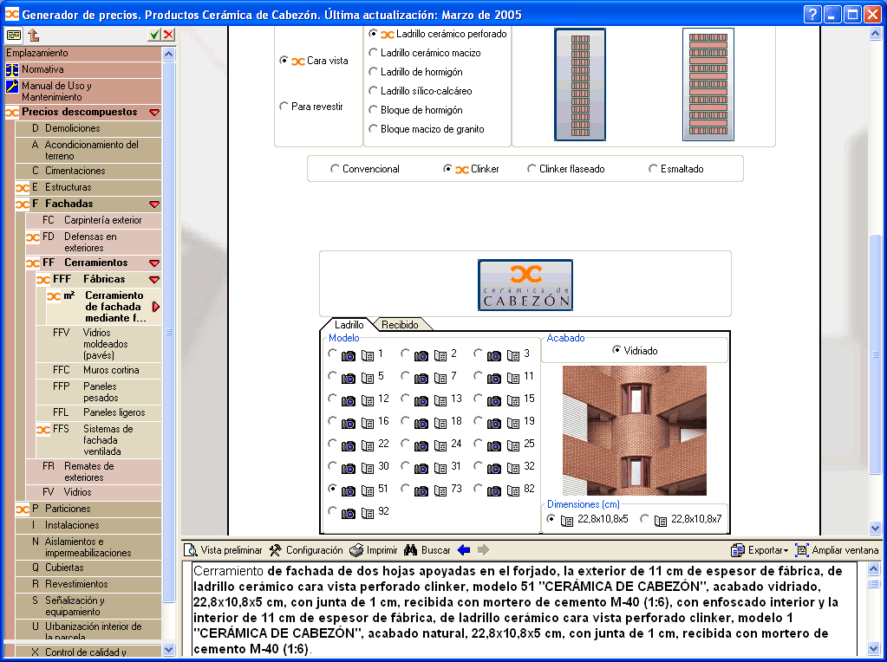Select the Esmaltado radio option
887x662 pixels.
click(x=653, y=169)
